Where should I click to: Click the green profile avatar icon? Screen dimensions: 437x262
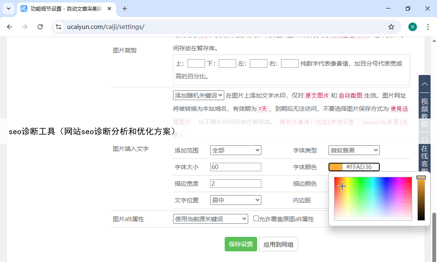tap(412, 27)
